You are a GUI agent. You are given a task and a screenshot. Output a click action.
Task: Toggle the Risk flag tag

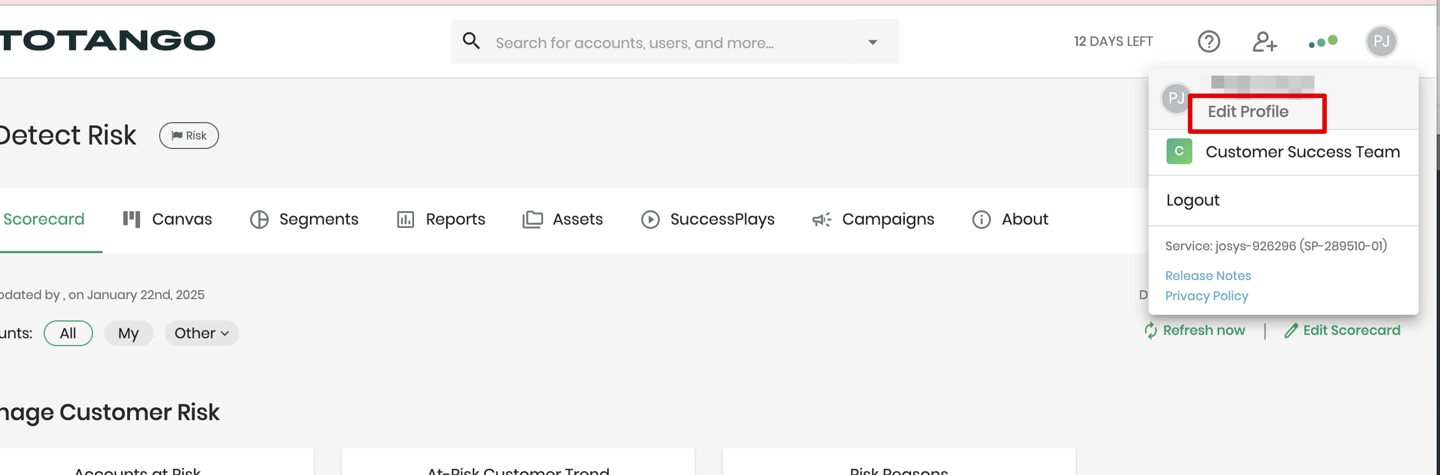pyautogui.click(x=189, y=136)
